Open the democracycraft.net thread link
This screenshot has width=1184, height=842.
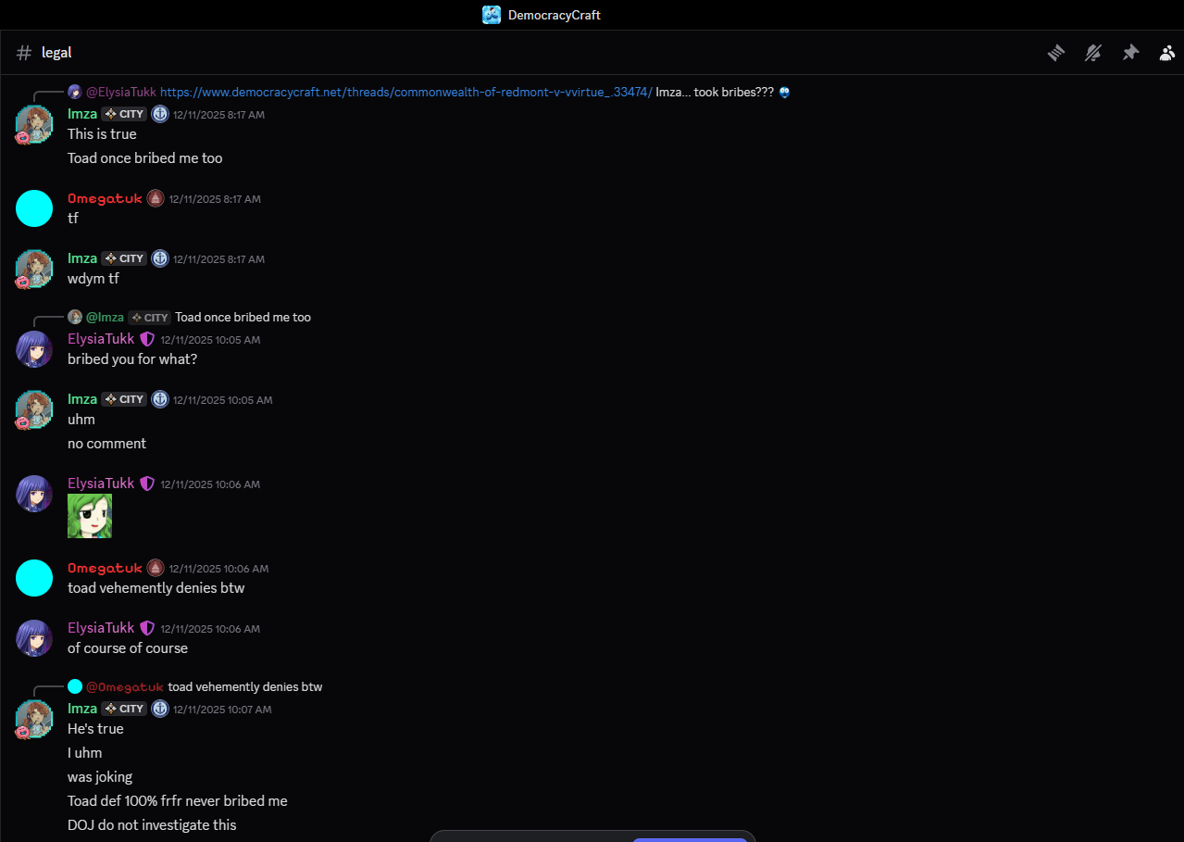[405, 93]
